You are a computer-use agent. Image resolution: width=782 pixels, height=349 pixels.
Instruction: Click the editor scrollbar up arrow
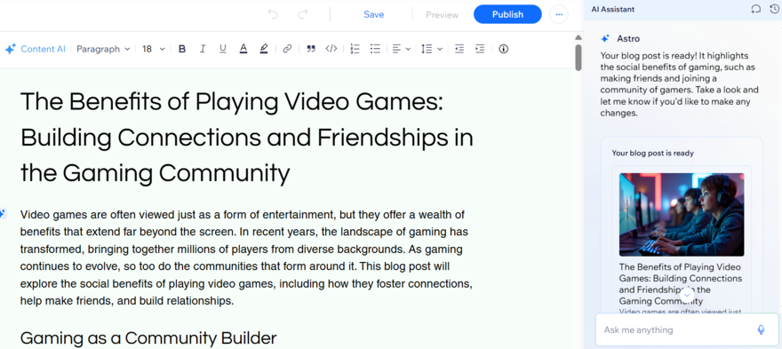(579, 37)
